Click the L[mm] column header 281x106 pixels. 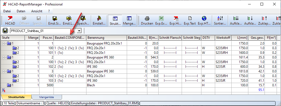tap(240, 38)
